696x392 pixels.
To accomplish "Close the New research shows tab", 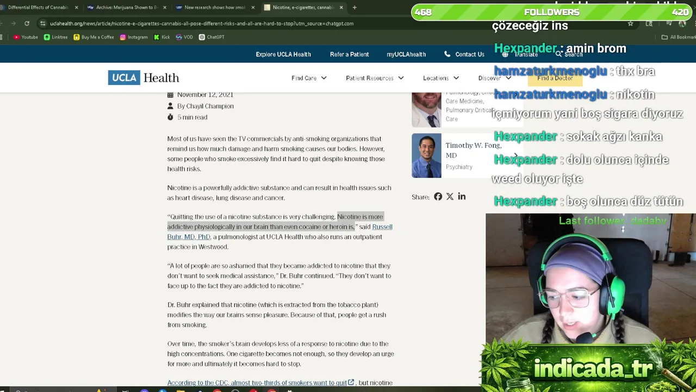I will click(253, 8).
